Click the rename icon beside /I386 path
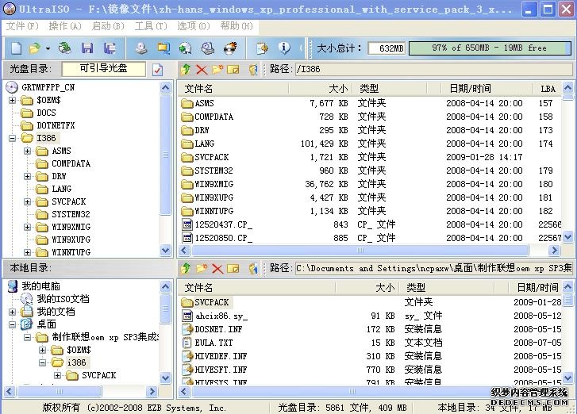The image size is (577, 414). click(x=233, y=69)
